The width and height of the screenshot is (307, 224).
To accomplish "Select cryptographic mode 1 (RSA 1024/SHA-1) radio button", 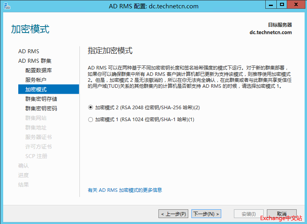I will coord(91,120).
